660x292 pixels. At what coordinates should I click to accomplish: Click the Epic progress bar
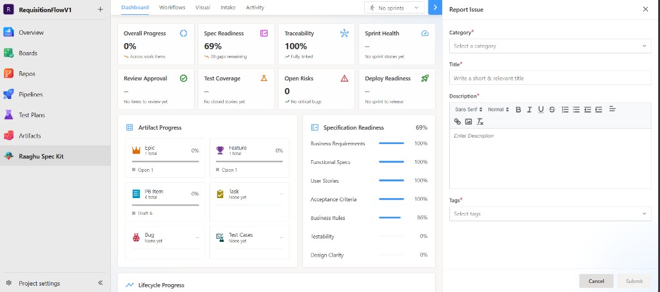(166, 161)
